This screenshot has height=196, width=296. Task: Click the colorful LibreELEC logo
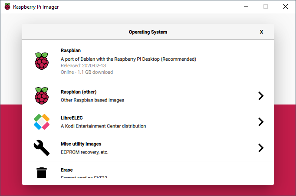pyautogui.click(x=42, y=122)
